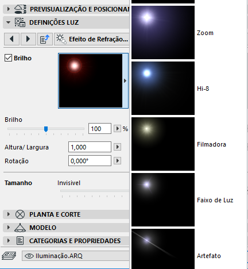The width and height of the screenshot is (248, 269).
Task: Click the Filmadora preset label
Action: click(x=211, y=144)
